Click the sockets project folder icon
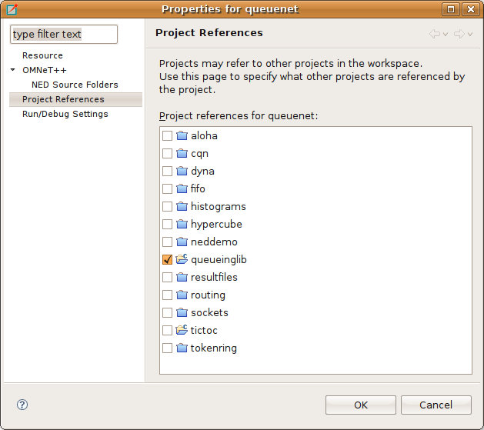The height and width of the screenshot is (430, 484). [x=182, y=312]
